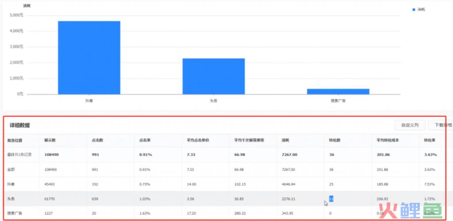The image size is (453, 221).
Task: Click the 1227 impressions cell
Action: 49,213
